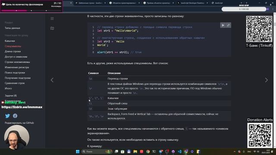The image size is (276, 155).
Task: Open Task View from the taskbar
Action: 116,152
